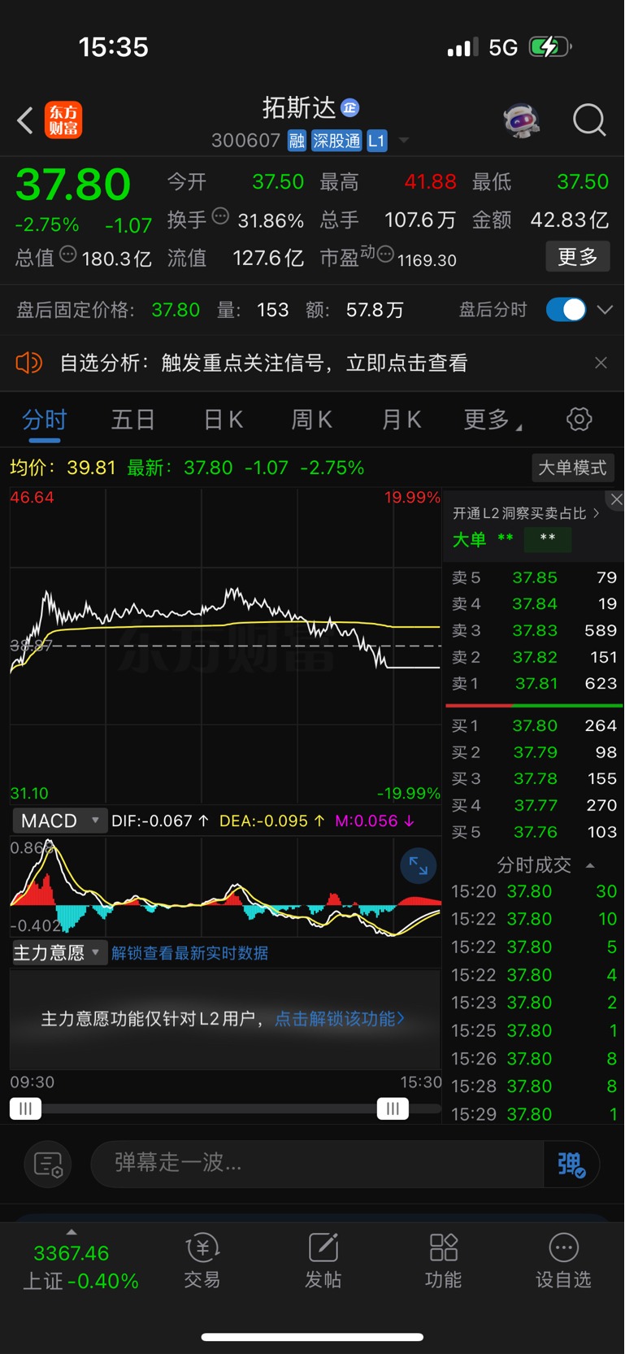Switch to the 月K tab

coord(401,420)
